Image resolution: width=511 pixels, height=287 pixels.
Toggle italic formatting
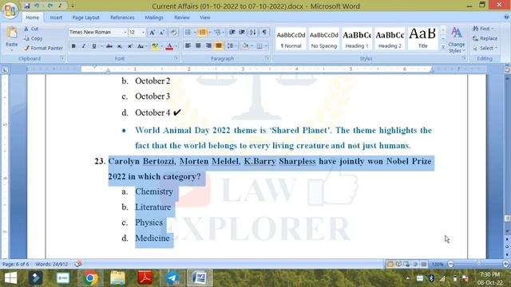click(x=84, y=46)
